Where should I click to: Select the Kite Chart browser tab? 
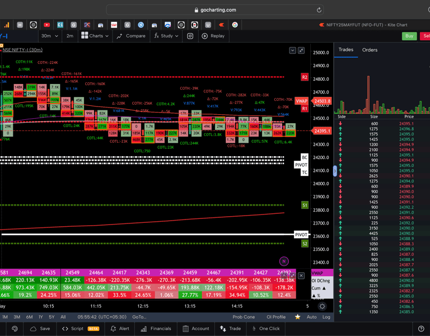(x=363, y=25)
